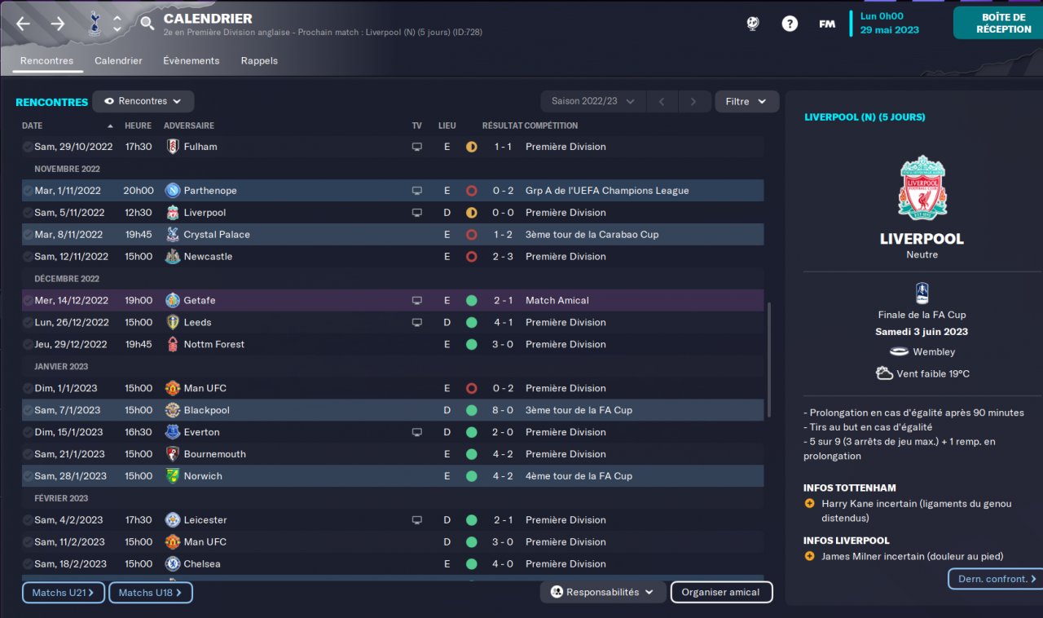Click the Organiser amical button

pos(720,592)
